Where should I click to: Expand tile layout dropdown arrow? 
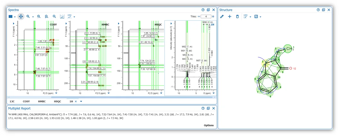pyautogui.click(x=15, y=17)
